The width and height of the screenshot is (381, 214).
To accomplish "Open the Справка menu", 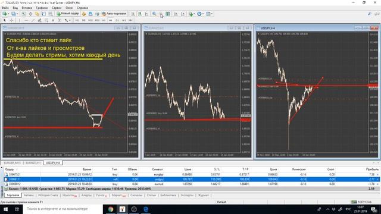I will click(82, 8).
